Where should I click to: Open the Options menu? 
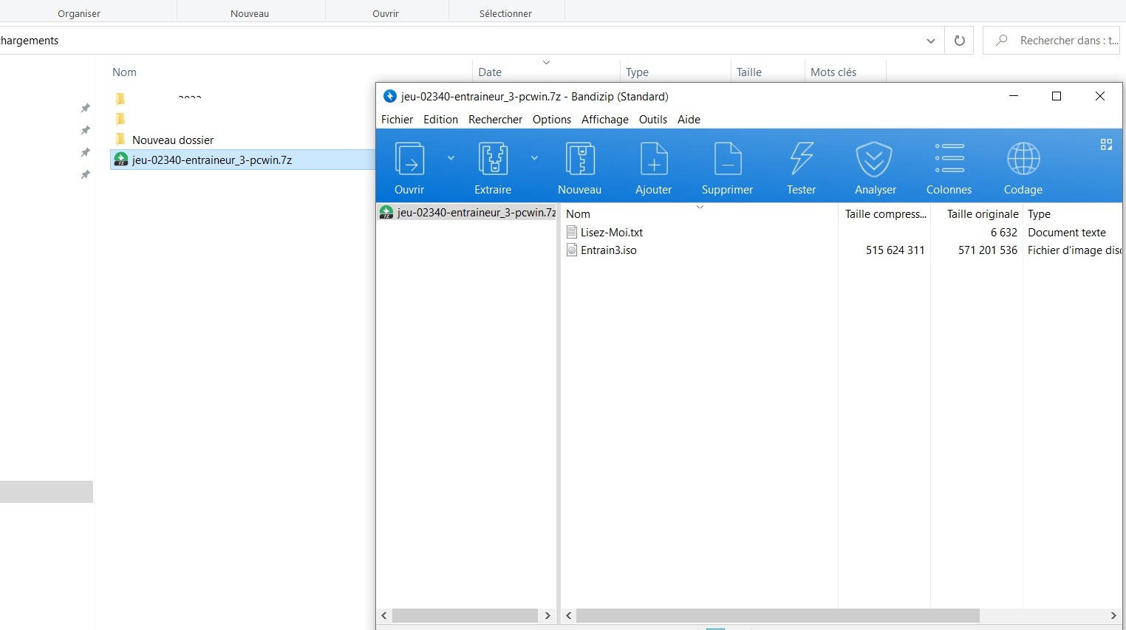point(552,120)
